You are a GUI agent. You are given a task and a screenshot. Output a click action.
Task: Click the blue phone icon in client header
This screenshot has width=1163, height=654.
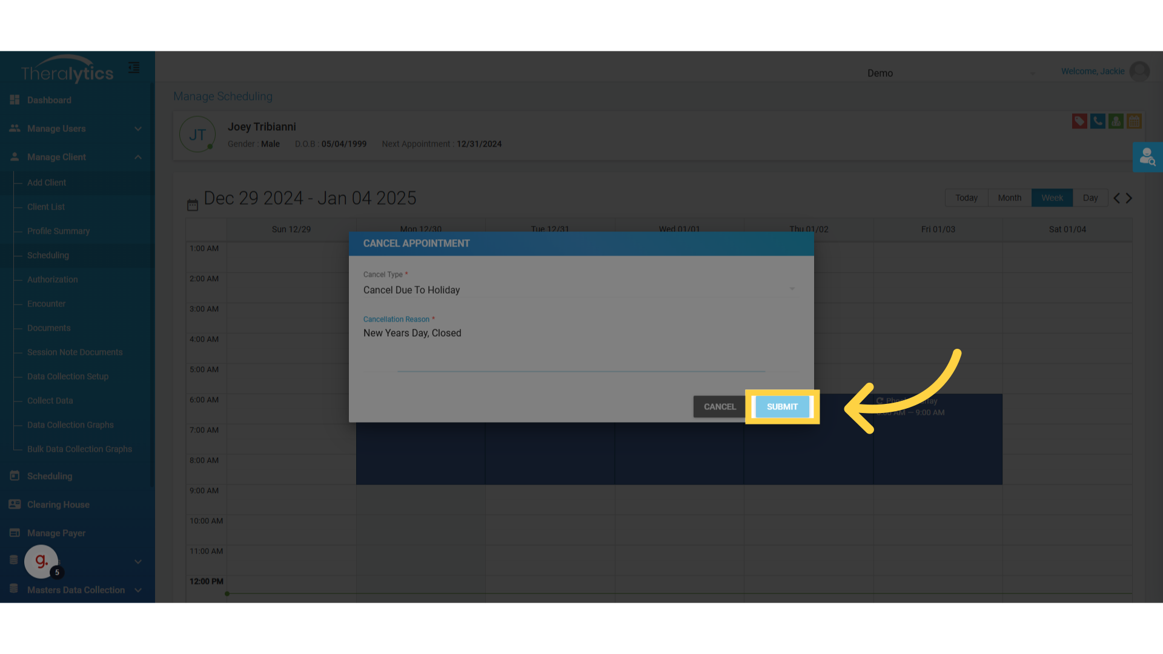[1098, 121]
